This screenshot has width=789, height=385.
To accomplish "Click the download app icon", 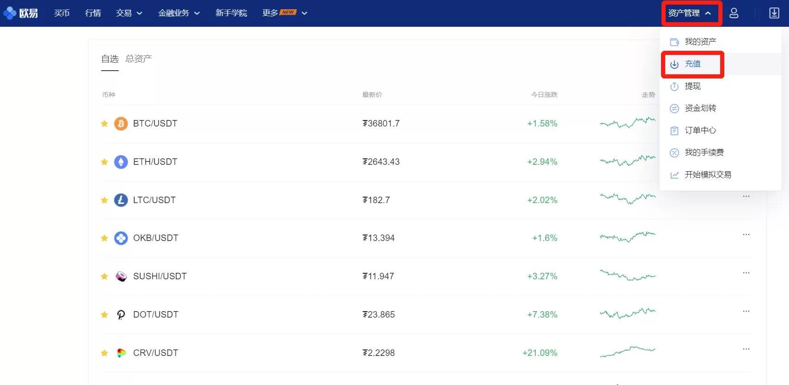I will (x=774, y=13).
